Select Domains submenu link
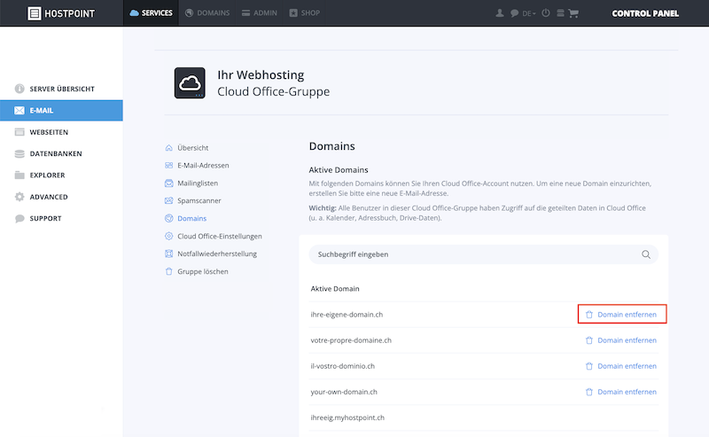The width and height of the screenshot is (709, 437). point(191,218)
